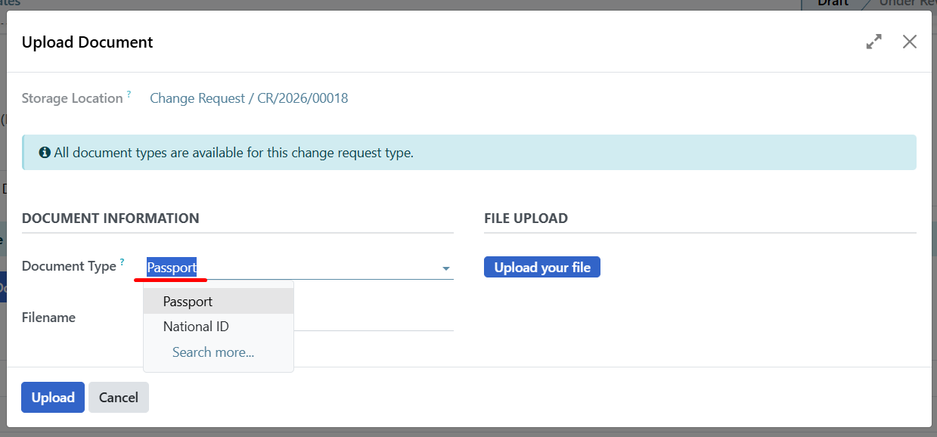Click the Upload your file button
The image size is (937, 437).
[x=541, y=266]
